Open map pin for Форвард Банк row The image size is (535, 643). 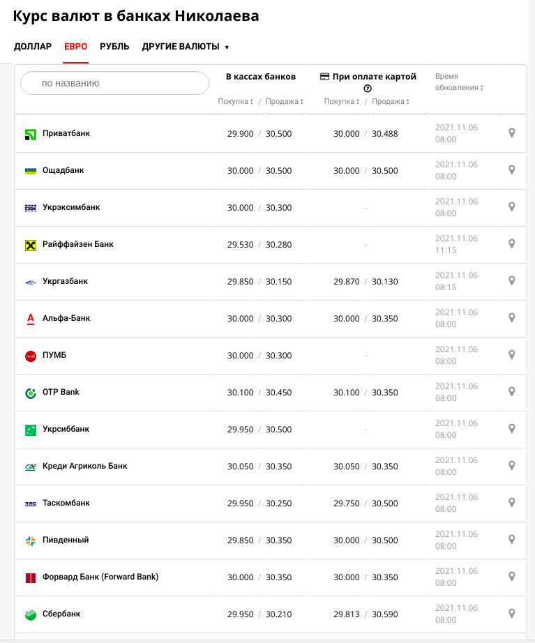[511, 576]
